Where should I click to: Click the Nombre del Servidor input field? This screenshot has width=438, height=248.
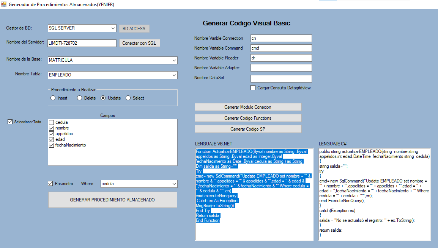click(82, 43)
